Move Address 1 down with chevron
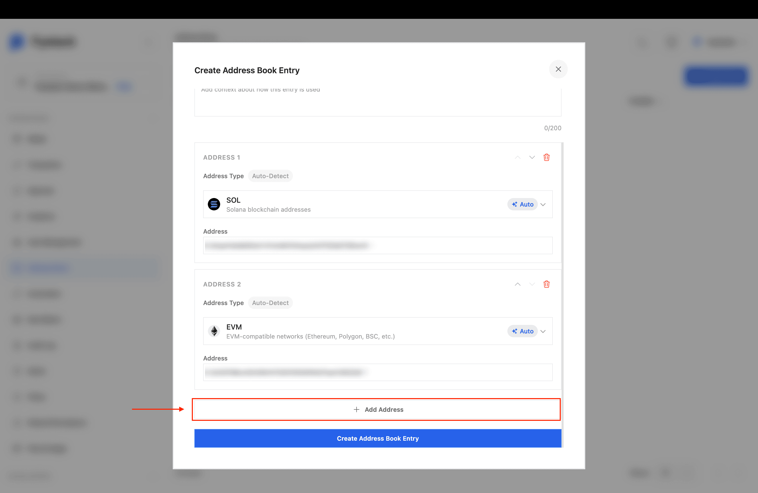 tap(532, 157)
